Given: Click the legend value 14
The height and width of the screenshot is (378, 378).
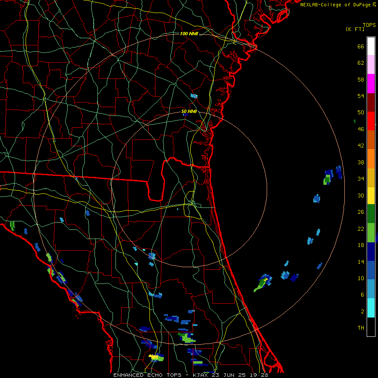Looking at the screenshot, I should click(361, 262).
